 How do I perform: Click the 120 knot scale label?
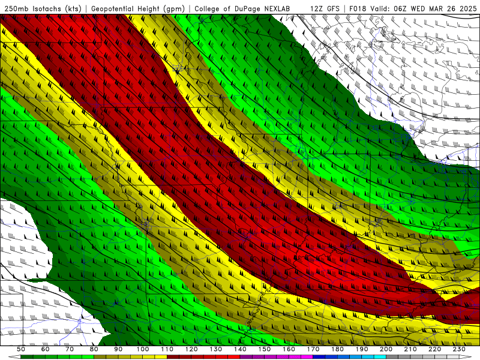191,349
